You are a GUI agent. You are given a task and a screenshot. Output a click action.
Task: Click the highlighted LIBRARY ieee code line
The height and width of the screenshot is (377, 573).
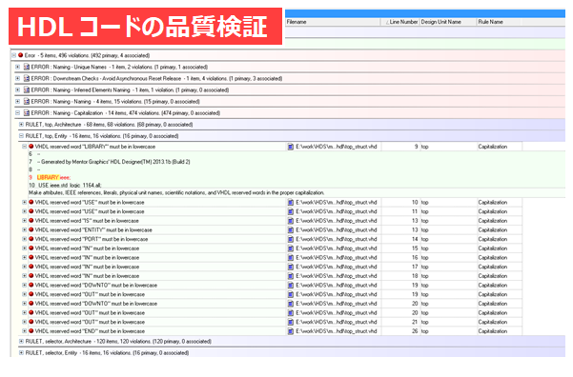coord(53,177)
